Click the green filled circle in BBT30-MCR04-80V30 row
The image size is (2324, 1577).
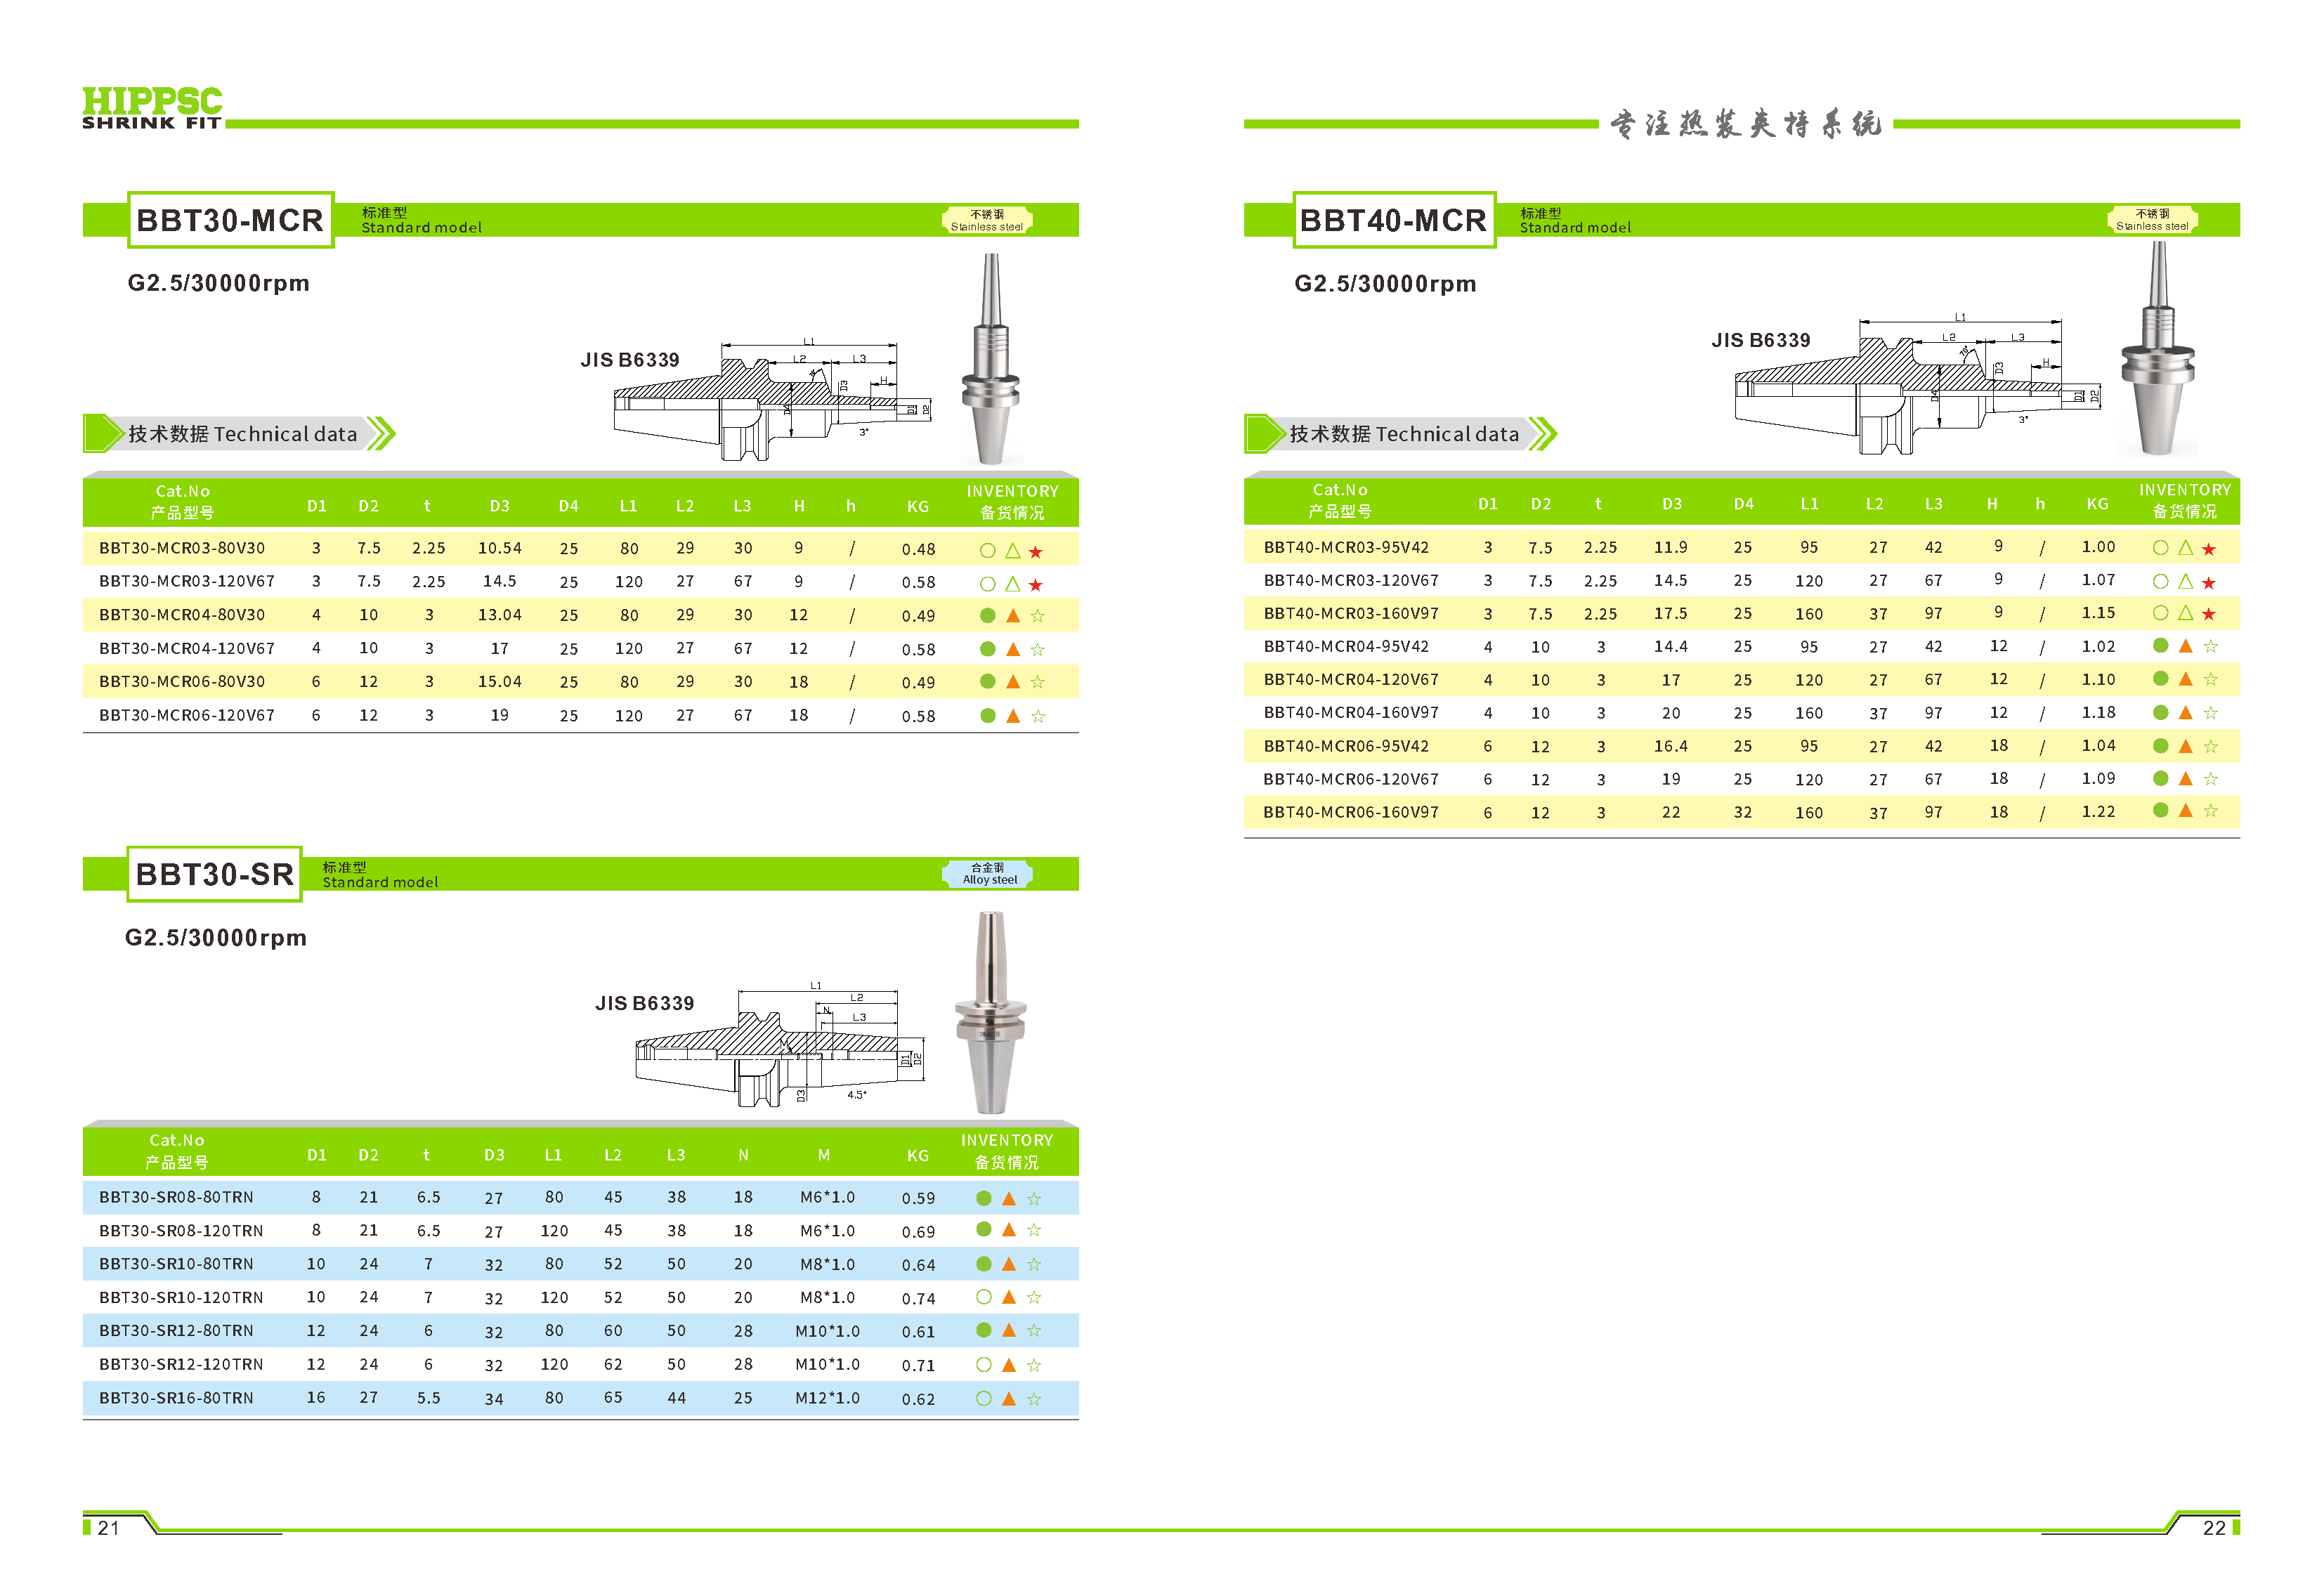[x=988, y=616]
